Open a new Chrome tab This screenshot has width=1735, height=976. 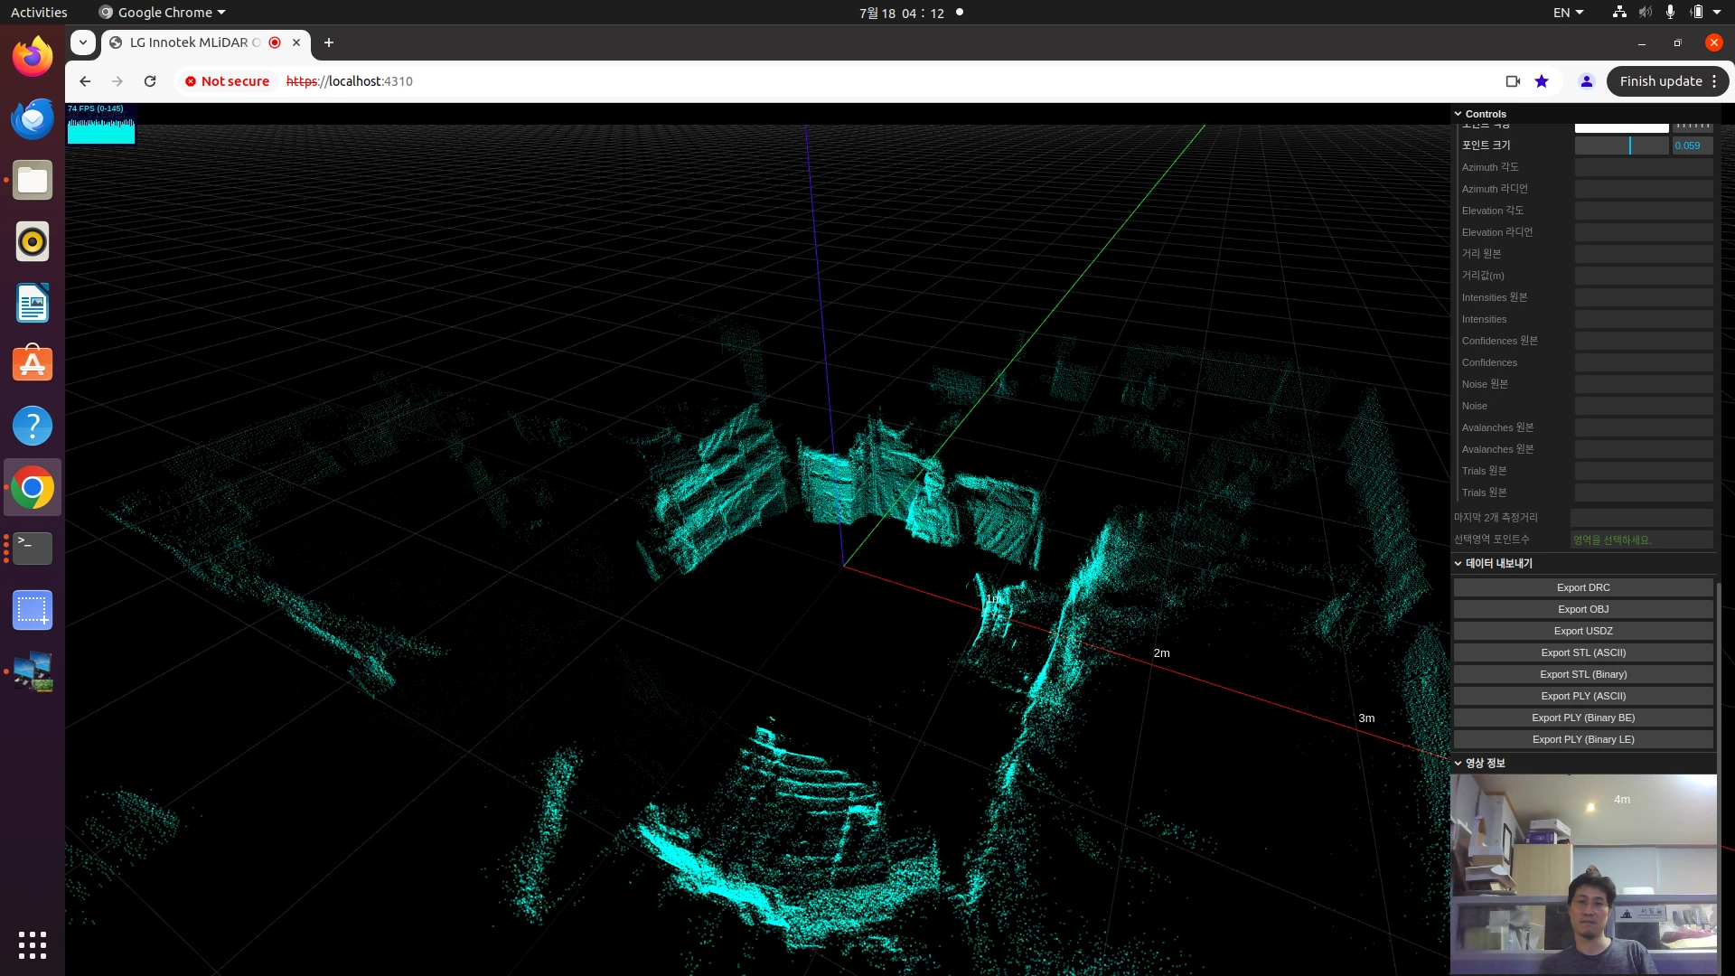point(329,42)
